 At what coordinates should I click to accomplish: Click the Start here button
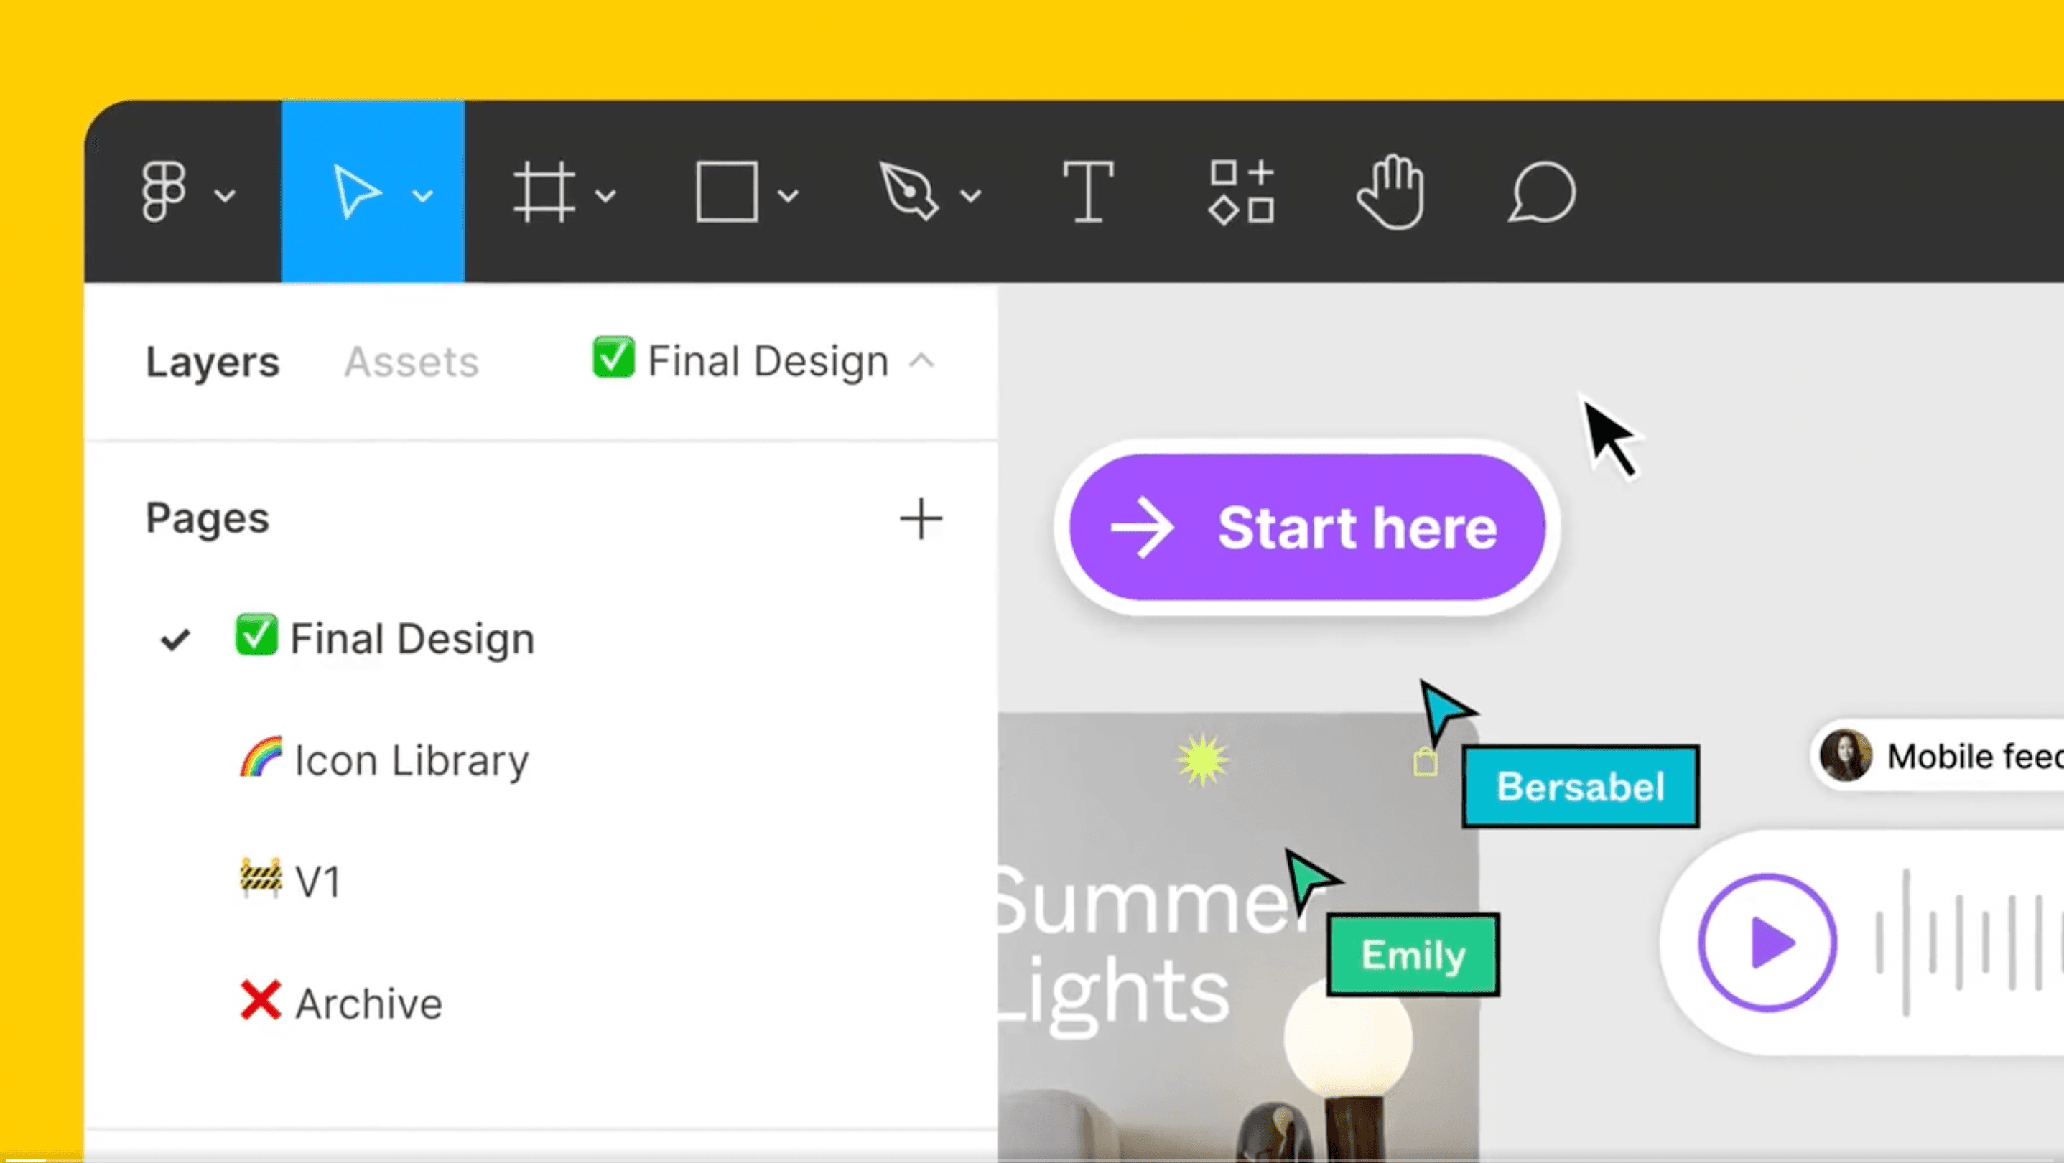(1308, 527)
